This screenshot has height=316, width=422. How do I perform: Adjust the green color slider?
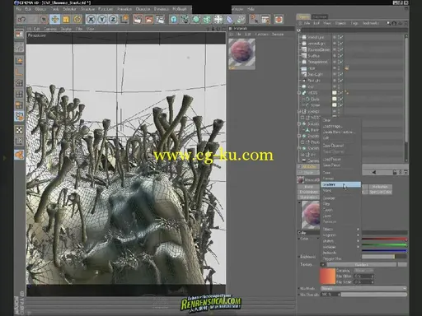384,245
